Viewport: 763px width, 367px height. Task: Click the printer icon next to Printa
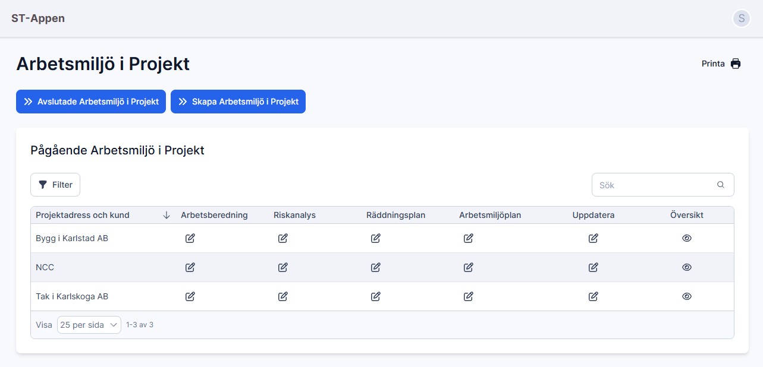pos(736,64)
